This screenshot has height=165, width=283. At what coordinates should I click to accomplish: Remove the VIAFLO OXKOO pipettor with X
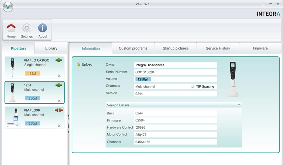click(59, 76)
